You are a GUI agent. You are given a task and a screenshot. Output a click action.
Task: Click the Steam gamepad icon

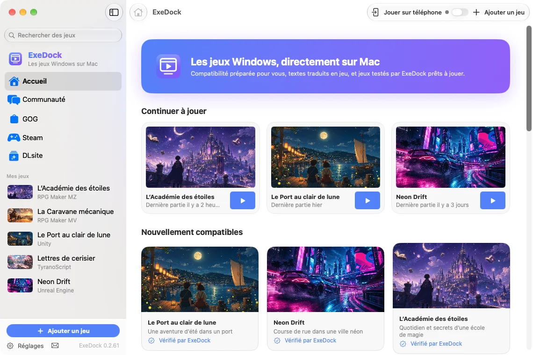point(14,138)
